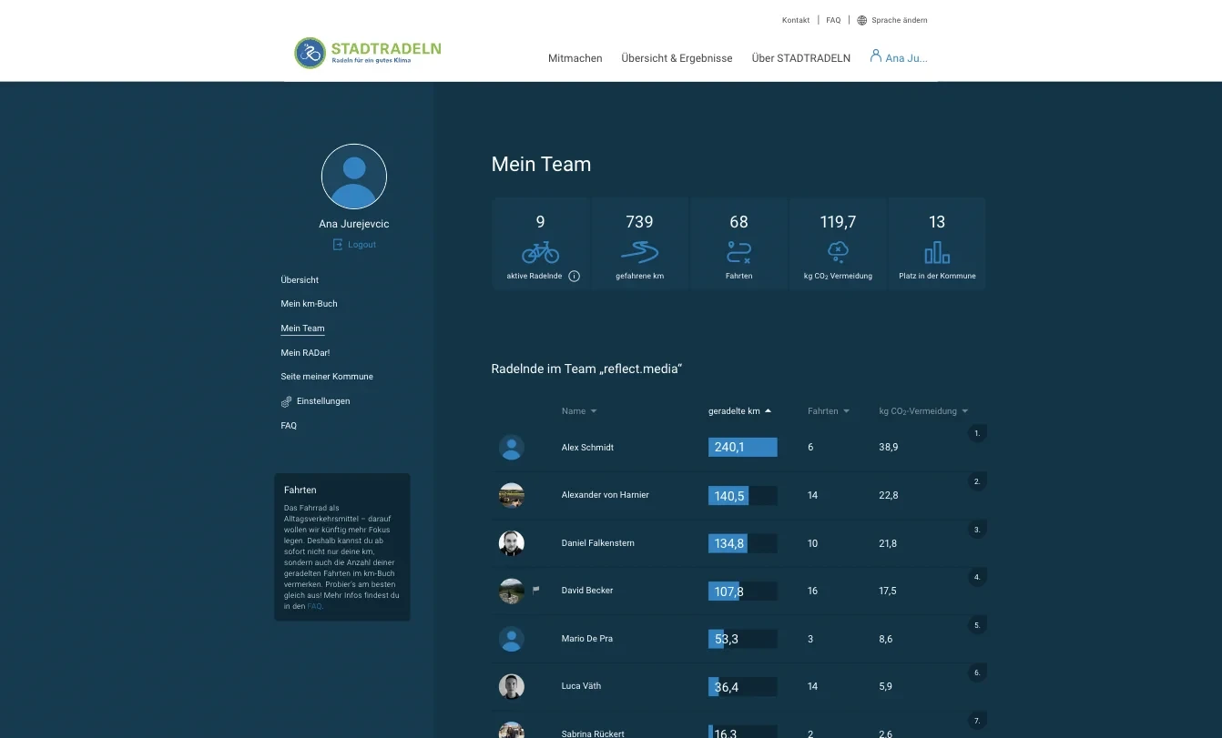
Task: Click Alex Schmidt's 240,1 km progress bar
Action: 742,447
